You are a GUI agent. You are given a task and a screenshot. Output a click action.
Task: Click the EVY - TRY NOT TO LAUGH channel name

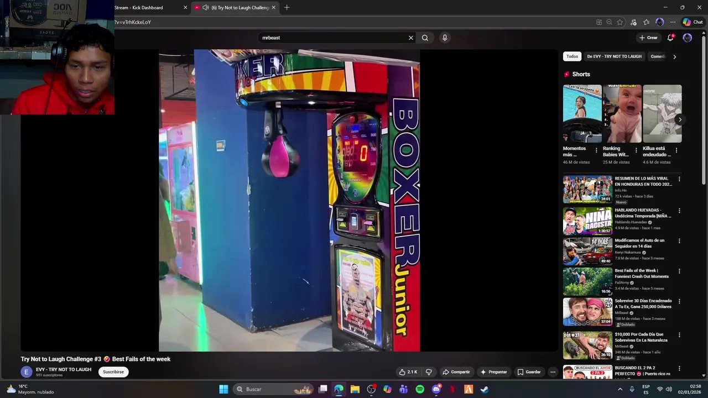pyautogui.click(x=64, y=369)
